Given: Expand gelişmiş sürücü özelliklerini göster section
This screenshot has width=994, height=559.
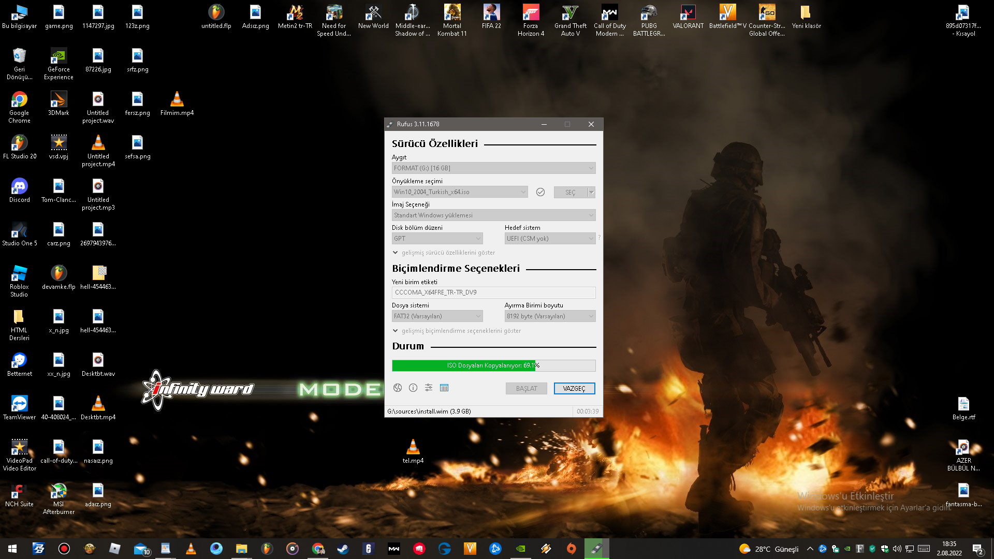Looking at the screenshot, I should pyautogui.click(x=448, y=253).
